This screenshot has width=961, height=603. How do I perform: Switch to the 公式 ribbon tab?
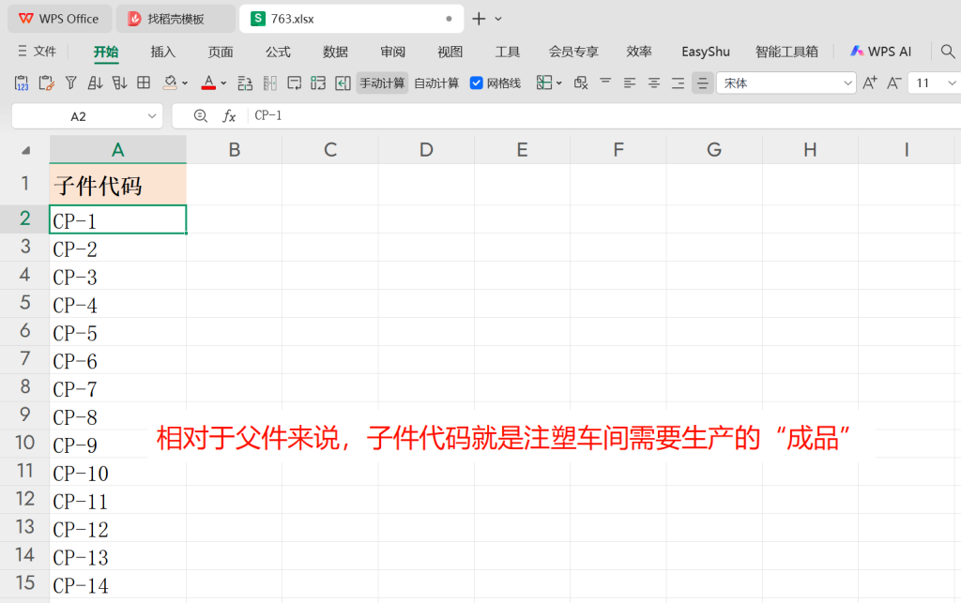click(278, 52)
